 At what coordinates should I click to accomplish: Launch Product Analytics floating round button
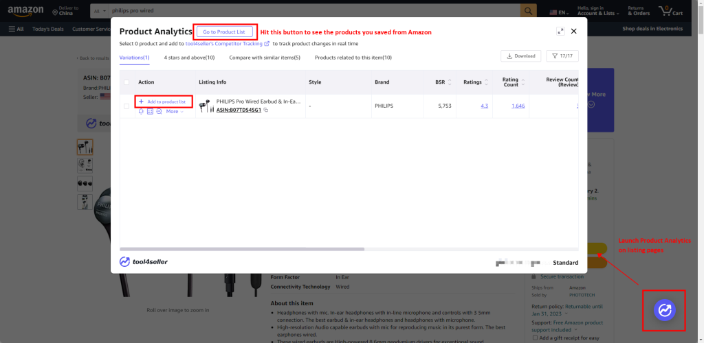[665, 310]
